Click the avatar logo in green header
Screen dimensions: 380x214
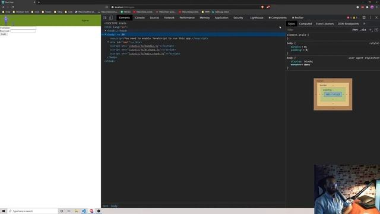pos(6,20)
